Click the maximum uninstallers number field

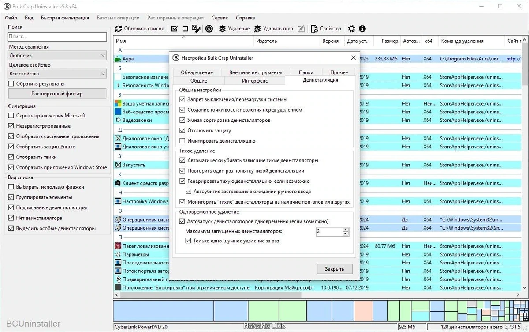[x=329, y=231]
